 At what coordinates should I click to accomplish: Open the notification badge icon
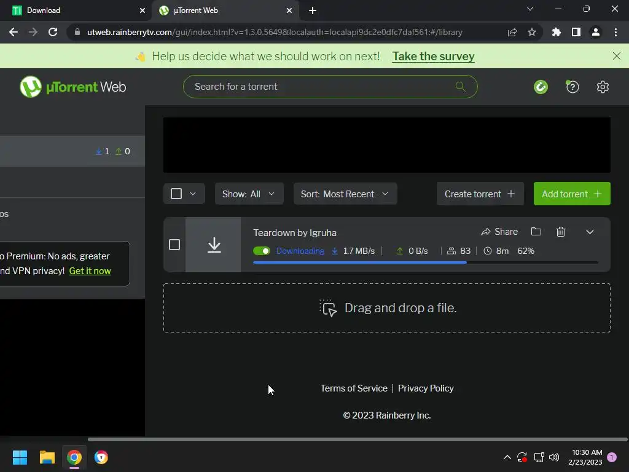tap(612, 457)
